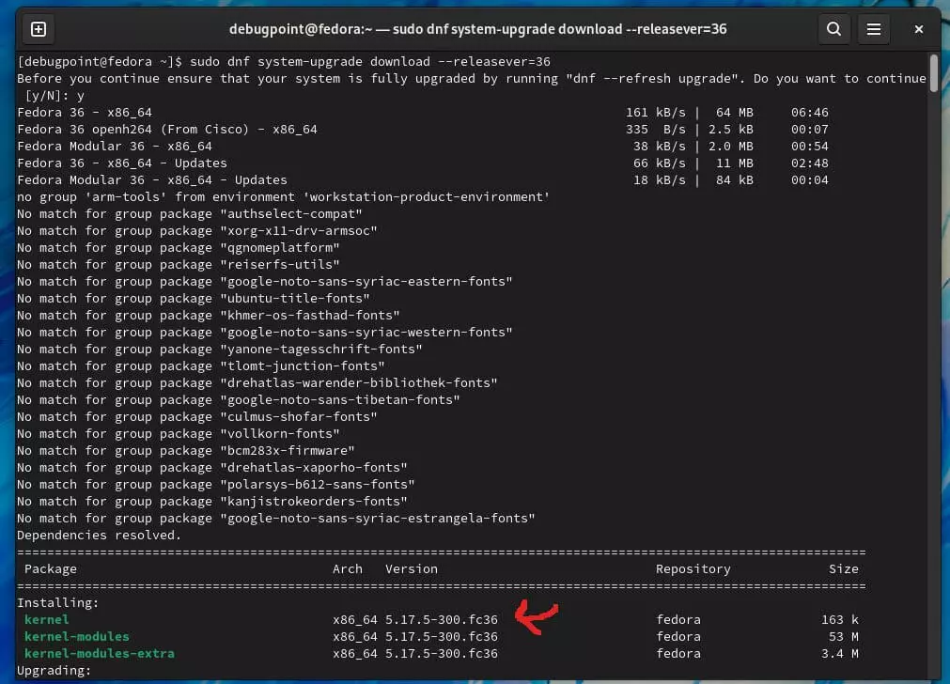Click the 'Package' column header
This screenshot has width=950, height=684.
(x=51, y=569)
